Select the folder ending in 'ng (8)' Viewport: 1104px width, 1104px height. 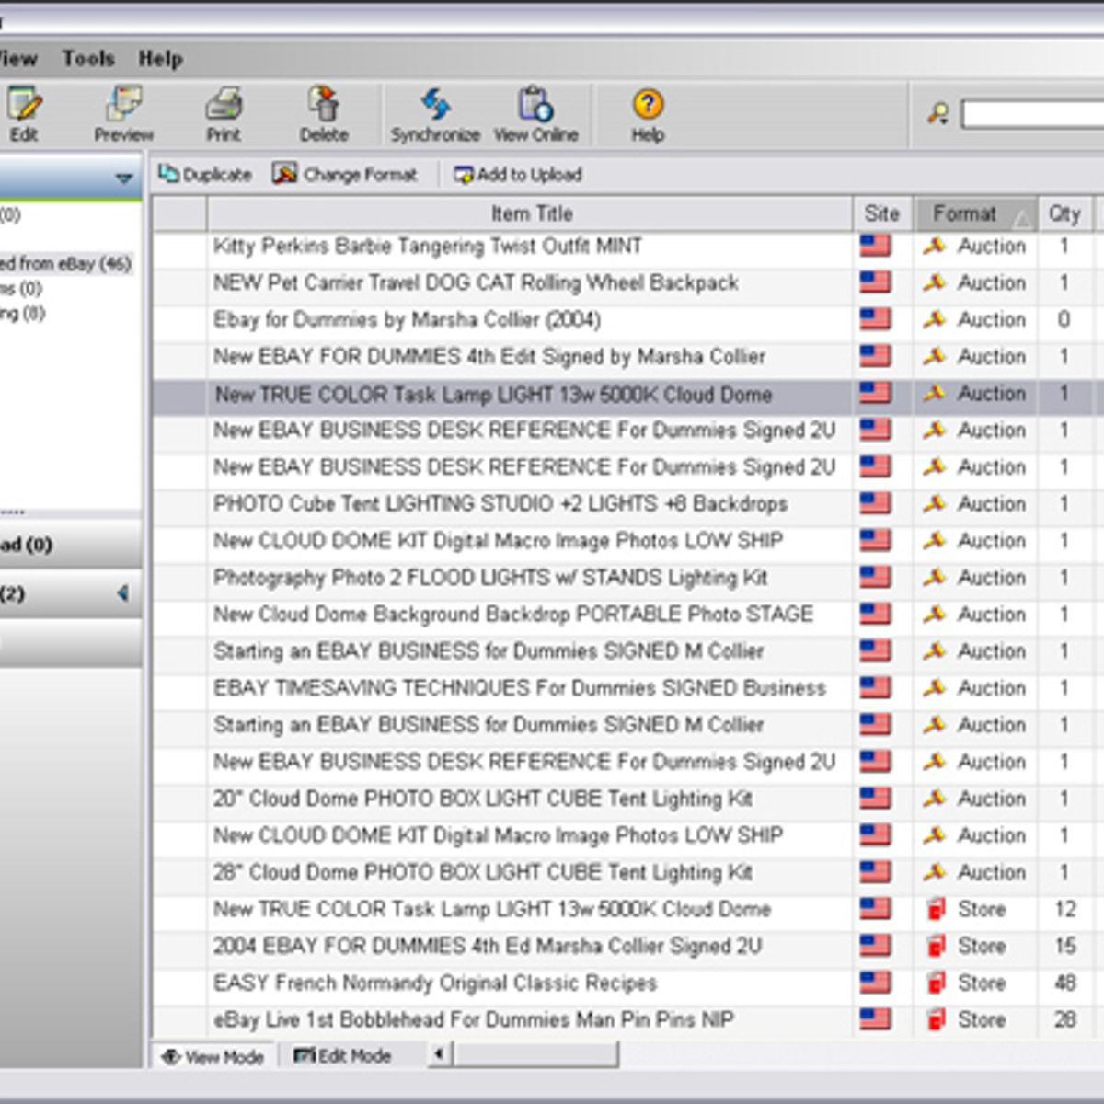[23, 313]
